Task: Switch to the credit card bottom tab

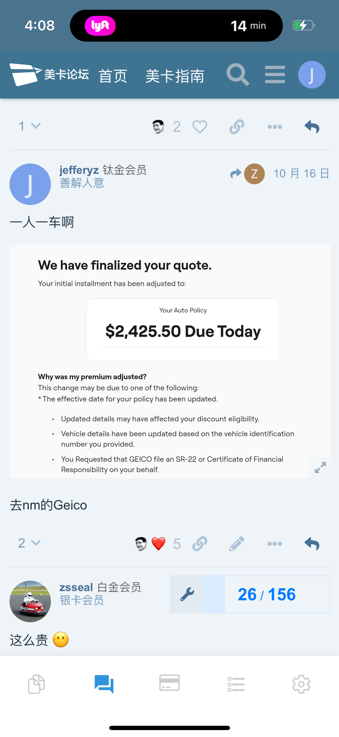Action: (169, 683)
